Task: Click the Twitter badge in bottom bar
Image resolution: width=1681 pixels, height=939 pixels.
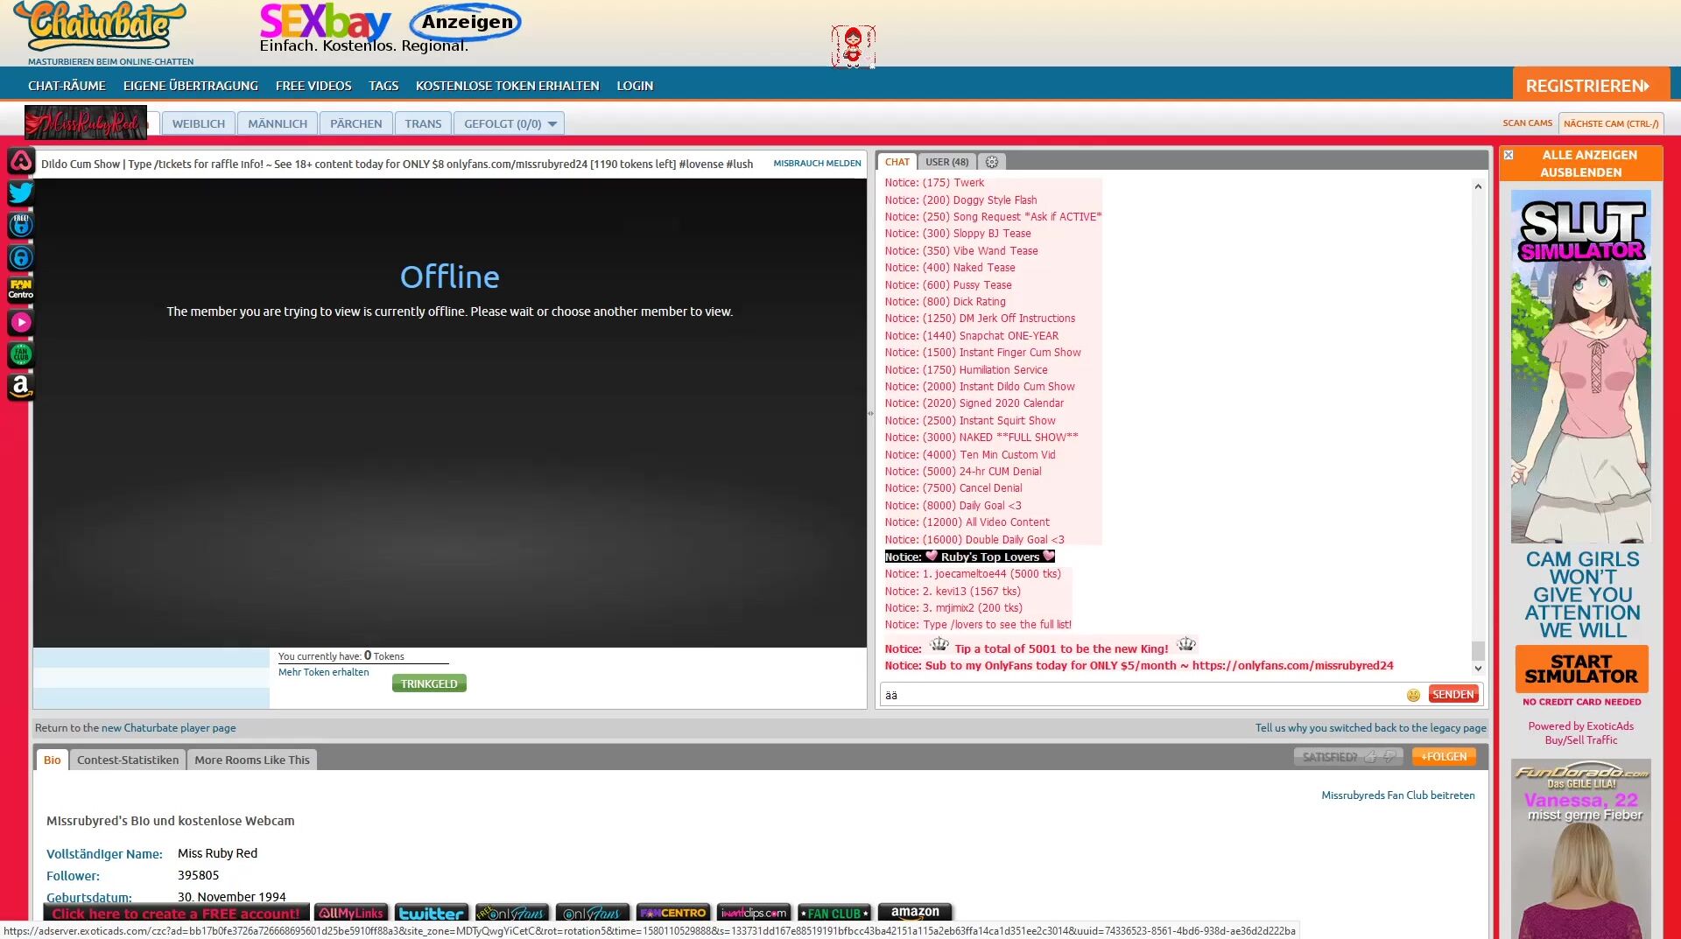Action: pos(432,913)
